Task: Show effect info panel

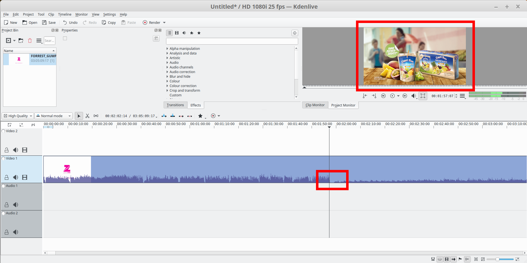Action: 295,33
